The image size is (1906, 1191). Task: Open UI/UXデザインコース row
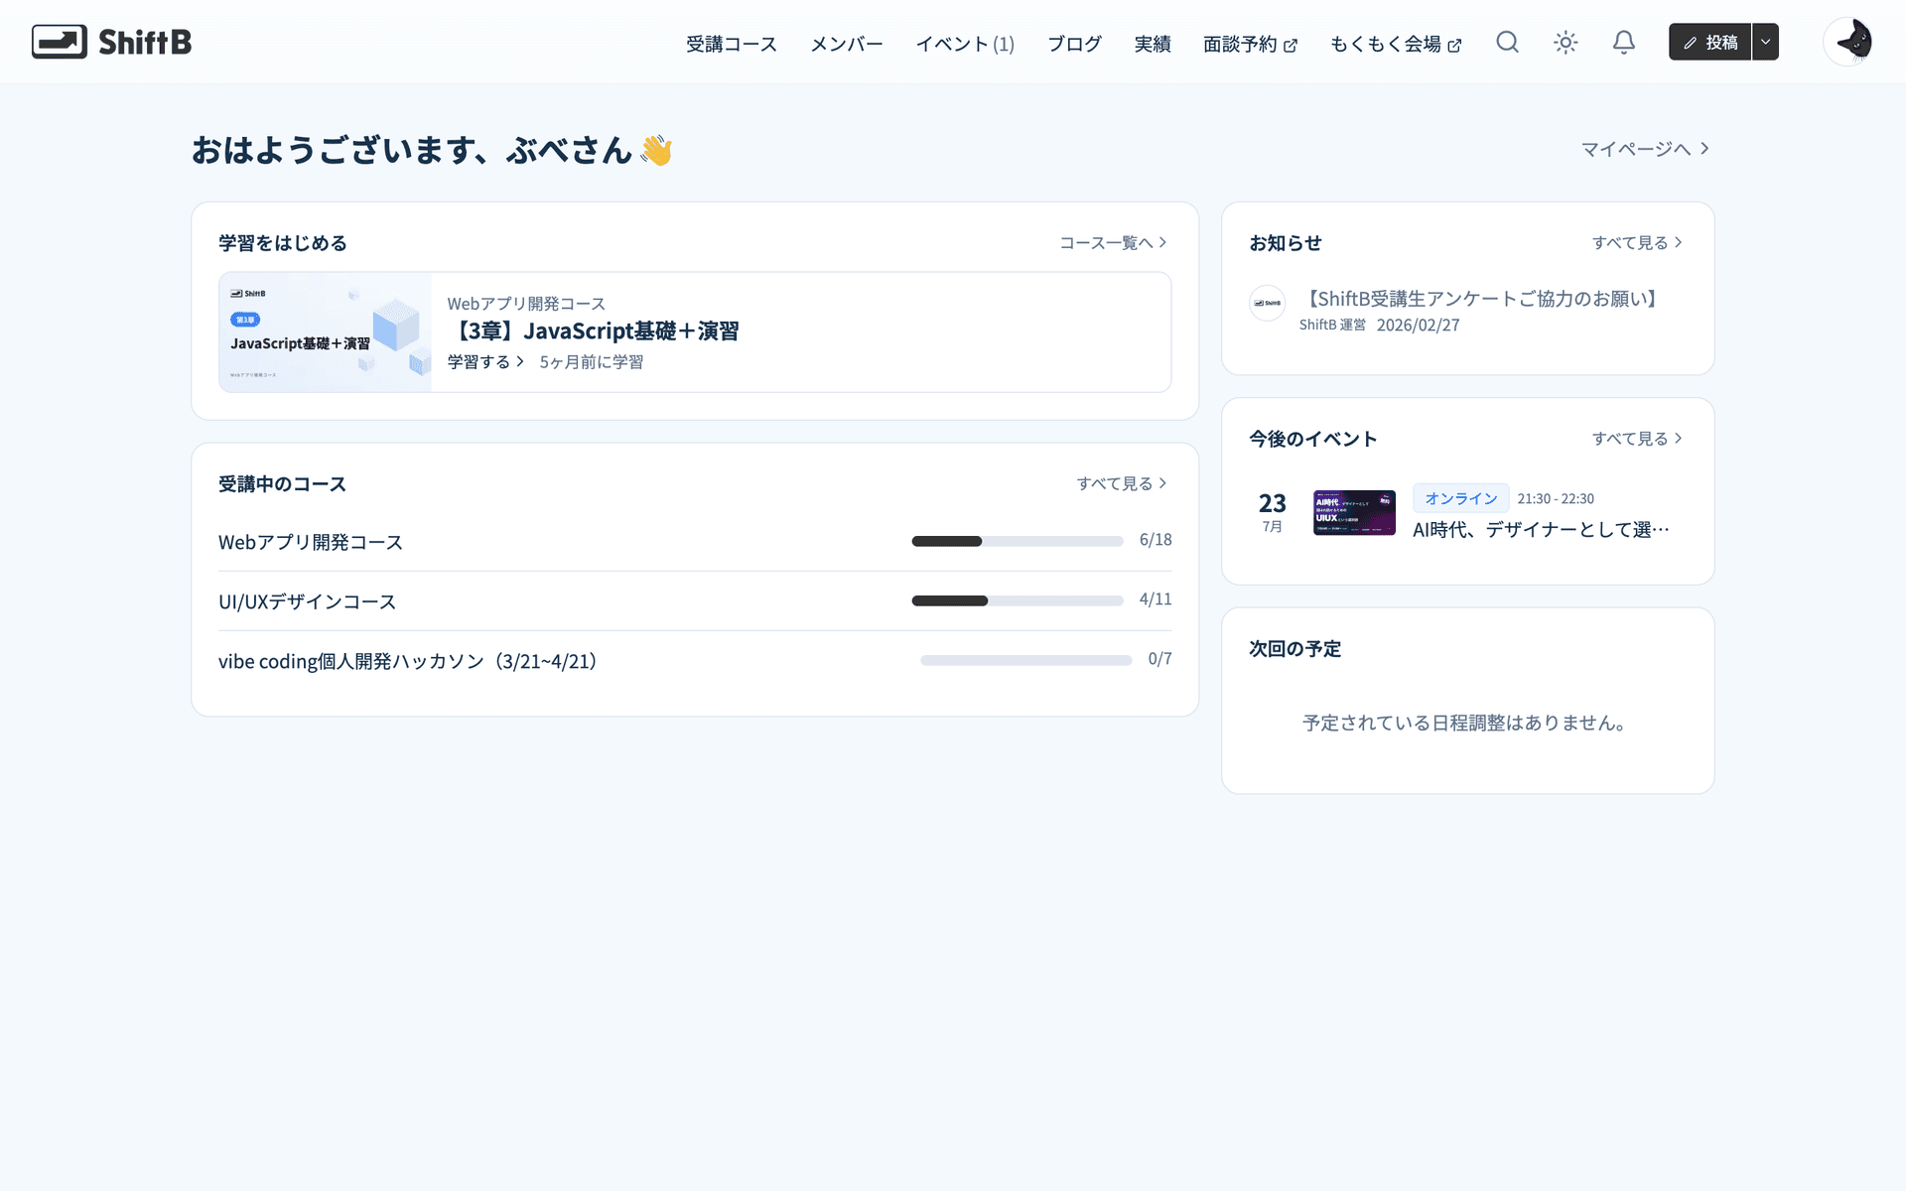tap(695, 600)
